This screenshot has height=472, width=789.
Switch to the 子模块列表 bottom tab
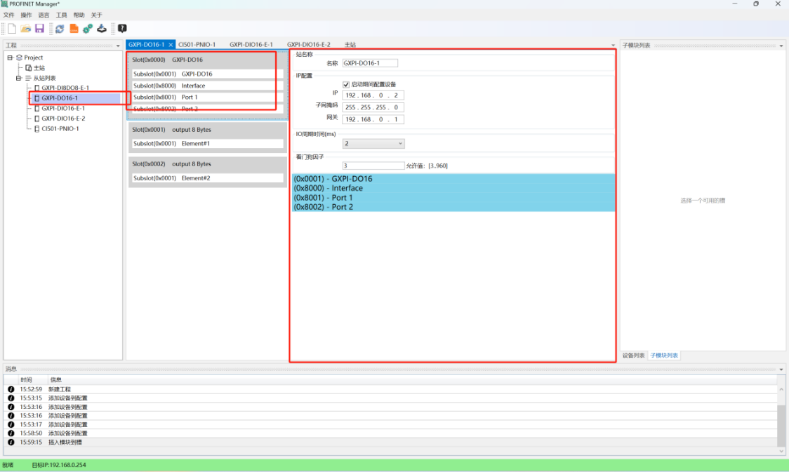point(664,356)
